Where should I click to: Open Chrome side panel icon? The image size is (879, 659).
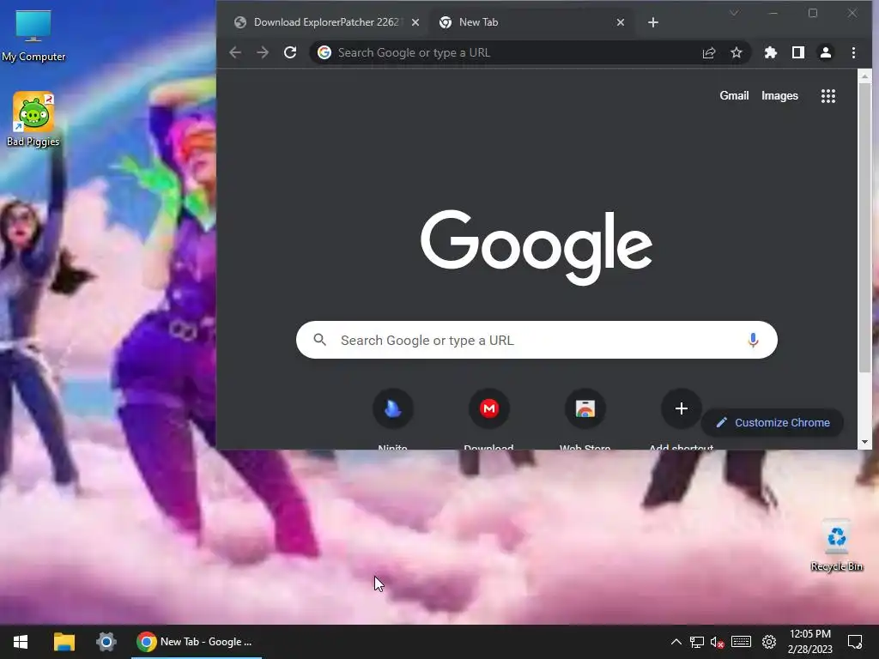point(798,52)
